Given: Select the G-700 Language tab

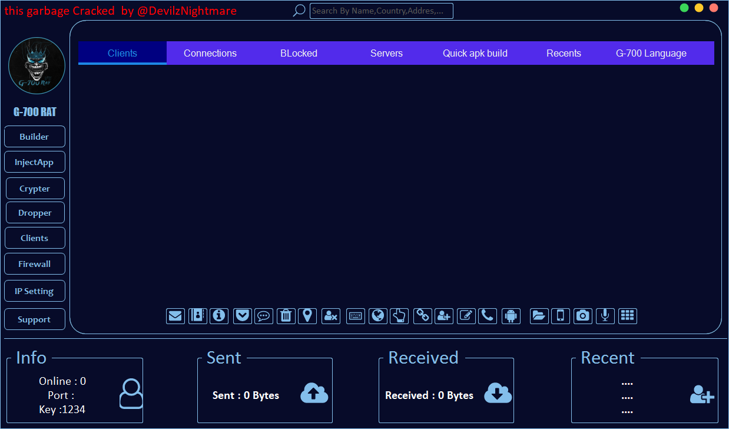Looking at the screenshot, I should (651, 53).
